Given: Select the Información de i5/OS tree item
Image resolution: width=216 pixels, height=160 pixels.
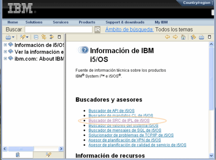Looking at the screenshot, I should (39, 45).
